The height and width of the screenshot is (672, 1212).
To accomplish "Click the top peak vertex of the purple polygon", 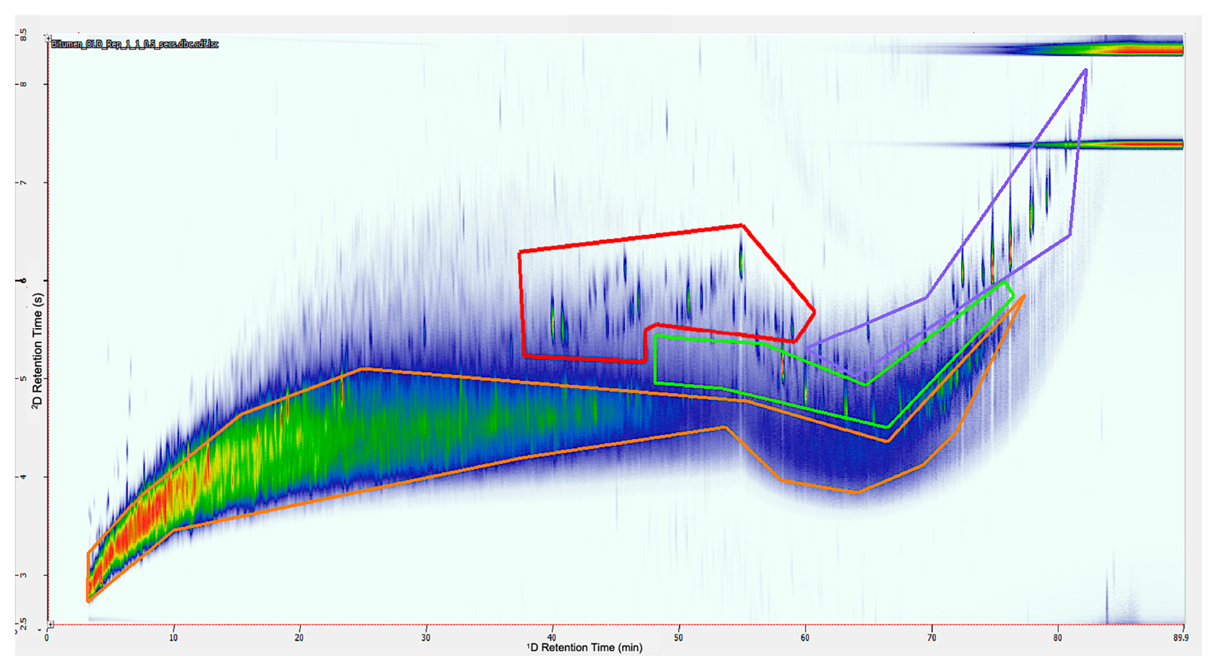I will (1086, 70).
